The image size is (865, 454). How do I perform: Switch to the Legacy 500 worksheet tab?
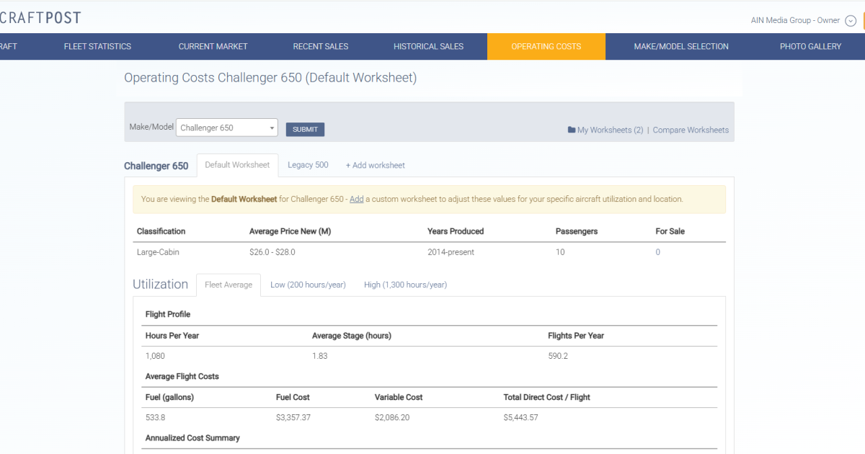coord(308,165)
